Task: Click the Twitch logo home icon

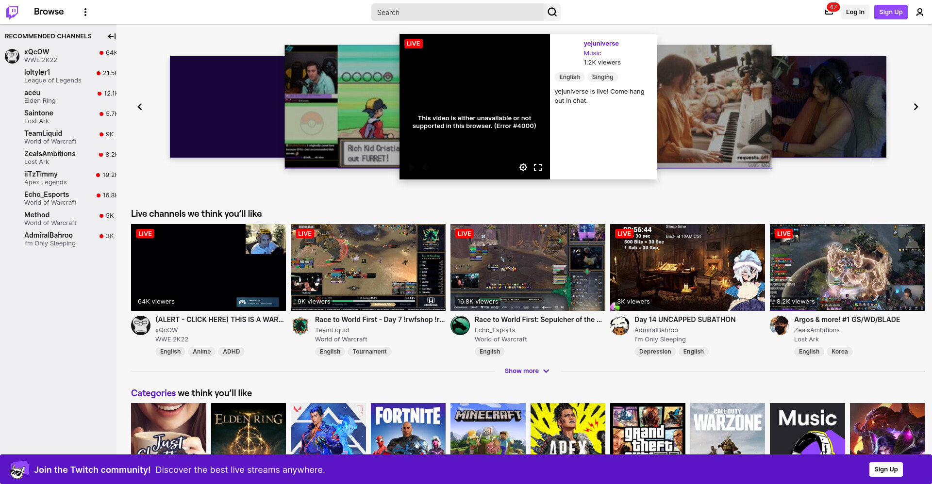Action: [12, 12]
